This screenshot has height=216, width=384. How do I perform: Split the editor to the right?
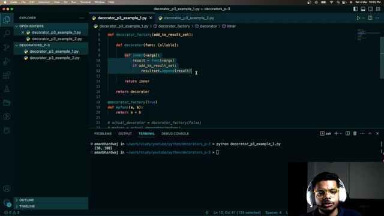(370, 18)
